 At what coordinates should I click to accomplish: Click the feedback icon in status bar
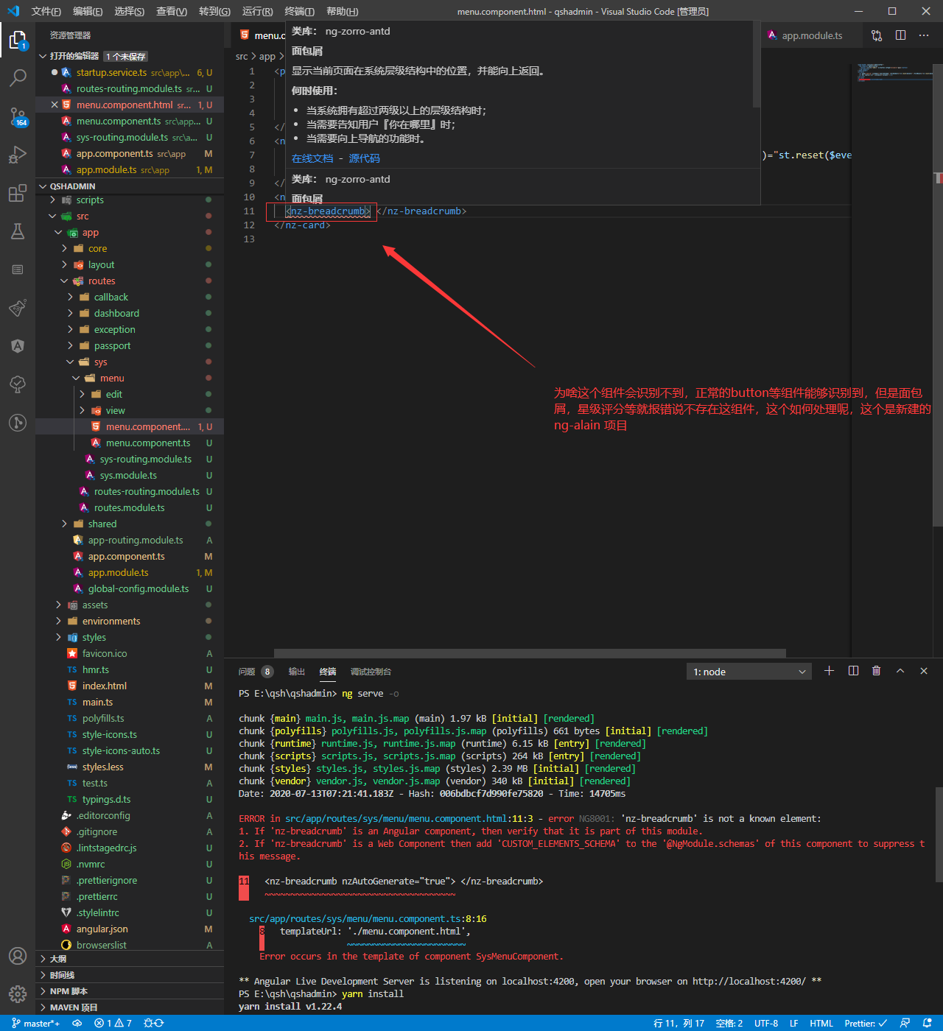[905, 1023]
